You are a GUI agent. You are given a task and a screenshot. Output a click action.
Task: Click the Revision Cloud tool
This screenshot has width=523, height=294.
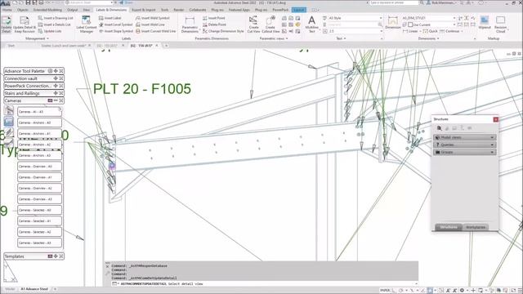pyautogui.click(x=501, y=24)
